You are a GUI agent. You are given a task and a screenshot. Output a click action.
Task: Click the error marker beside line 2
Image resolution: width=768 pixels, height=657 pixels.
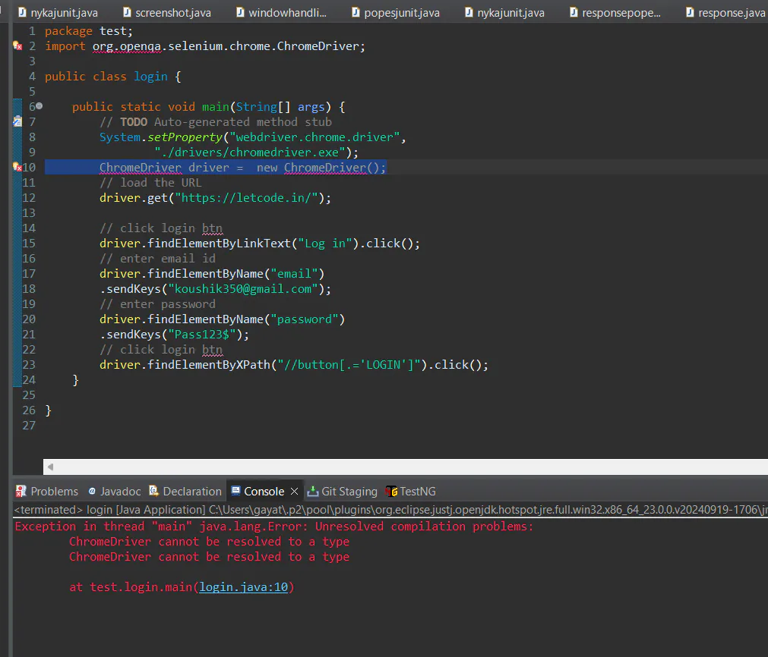tap(17, 46)
